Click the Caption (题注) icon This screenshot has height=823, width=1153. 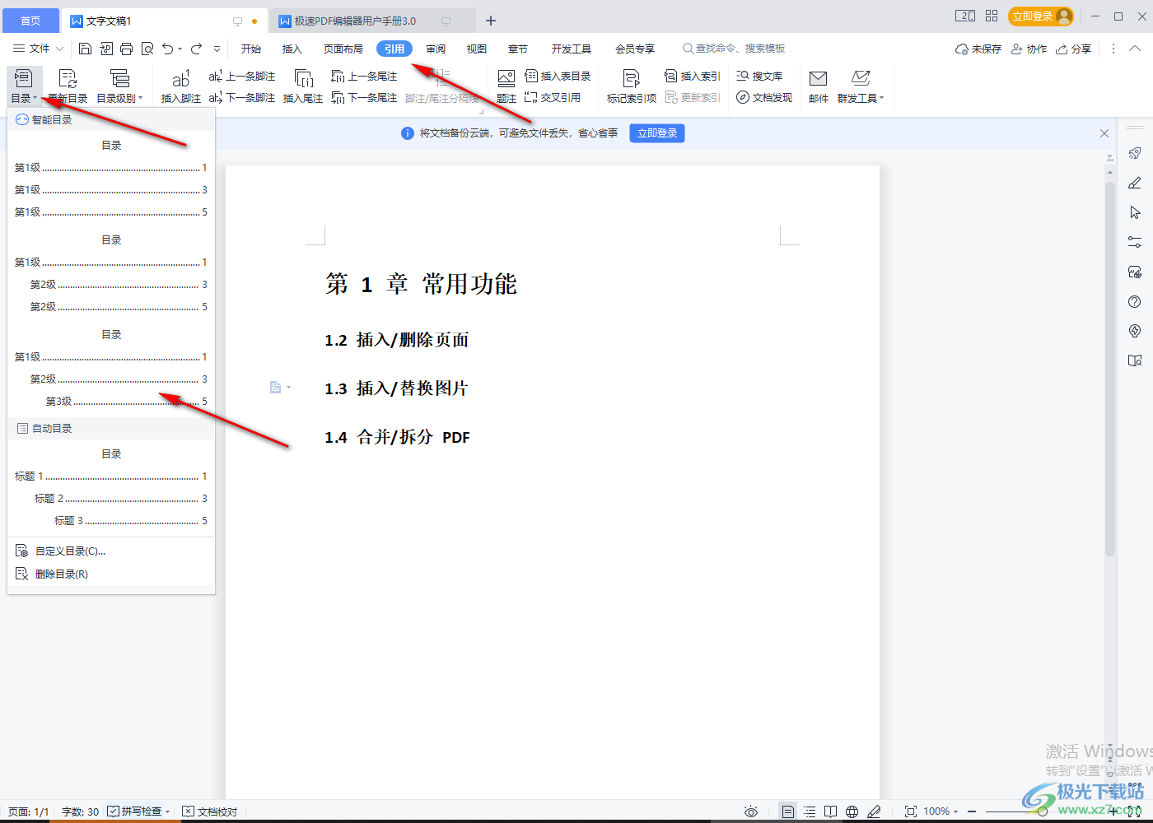[x=506, y=79]
